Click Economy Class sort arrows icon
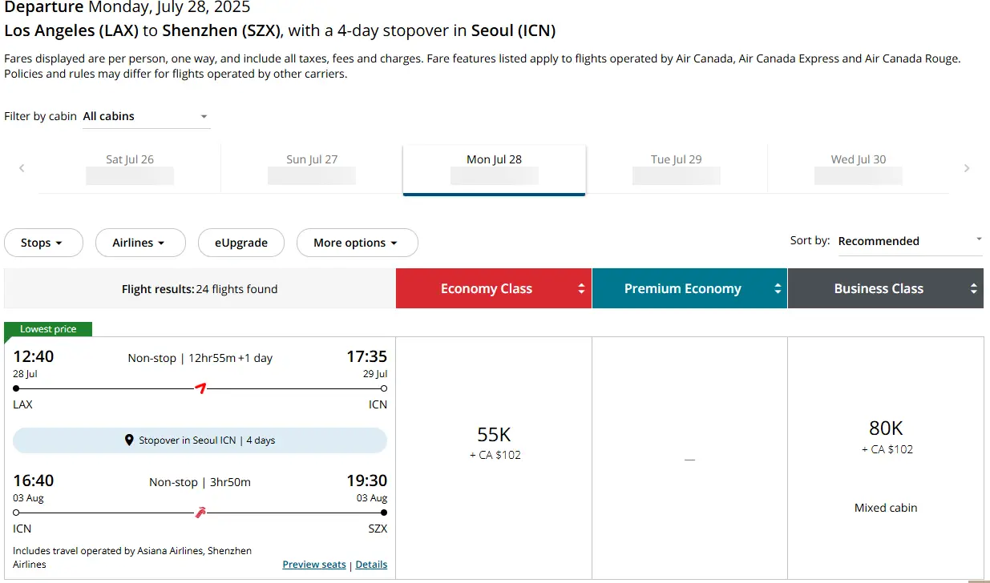Image resolution: width=990 pixels, height=583 pixels. coord(582,289)
